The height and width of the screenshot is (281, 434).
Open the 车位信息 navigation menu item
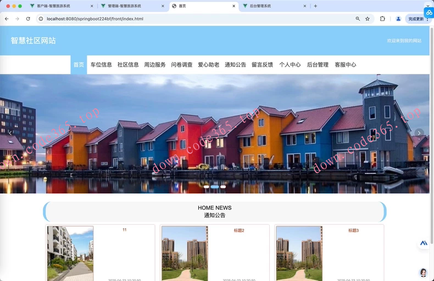101,65
